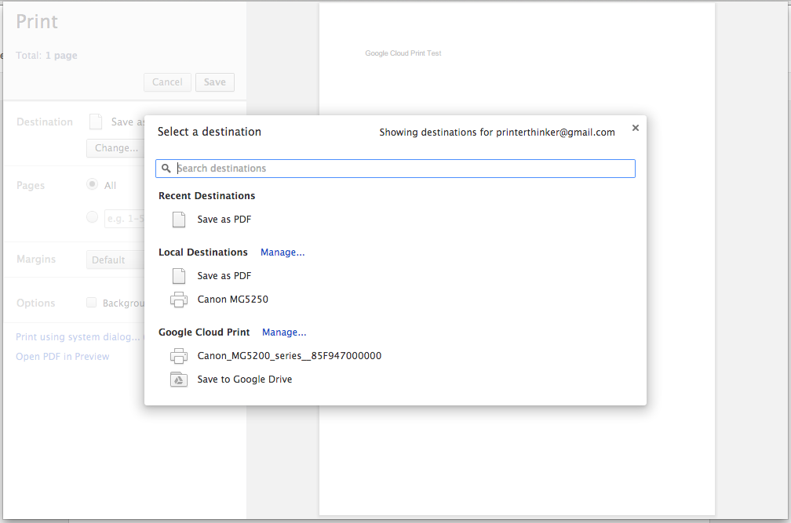Click the magnifier icon in the search box
Viewport: 791px width, 523px height.
tap(166, 169)
